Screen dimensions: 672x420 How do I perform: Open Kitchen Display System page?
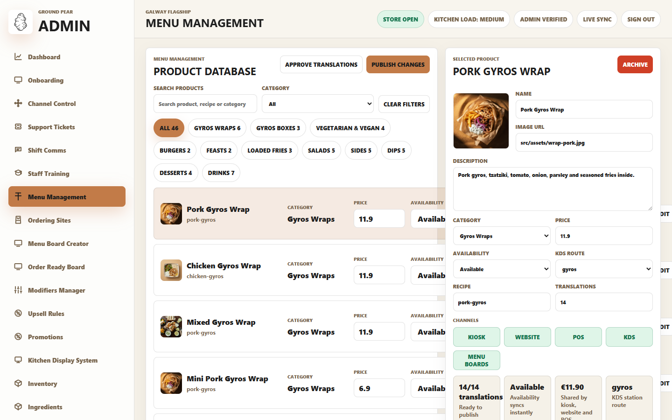[67, 360]
